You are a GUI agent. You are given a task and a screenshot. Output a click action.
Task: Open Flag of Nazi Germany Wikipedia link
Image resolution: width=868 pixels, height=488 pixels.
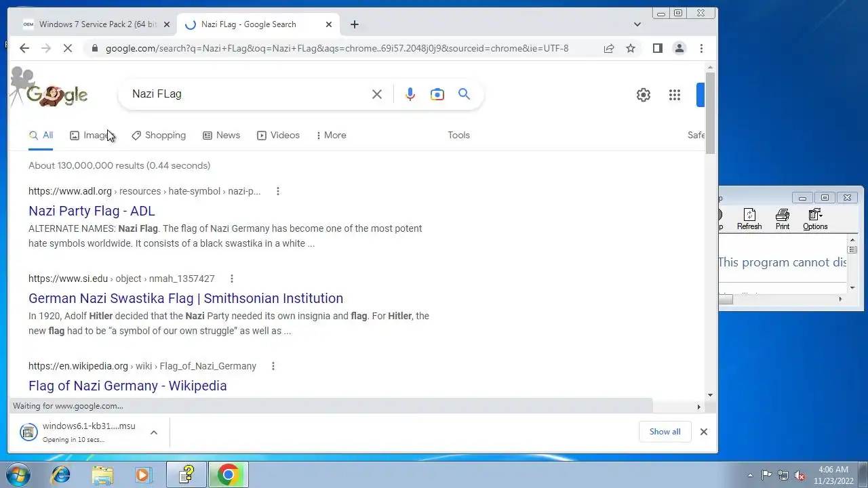(127, 386)
